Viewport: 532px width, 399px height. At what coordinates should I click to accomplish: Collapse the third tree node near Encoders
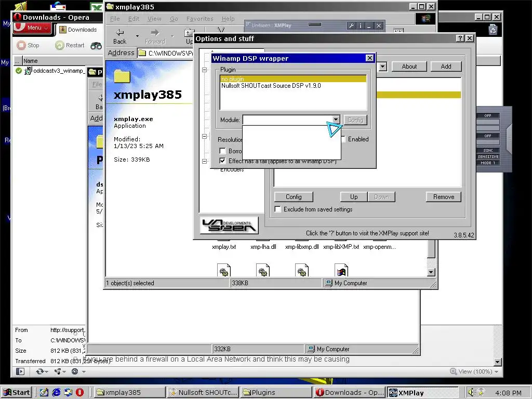tap(204, 161)
